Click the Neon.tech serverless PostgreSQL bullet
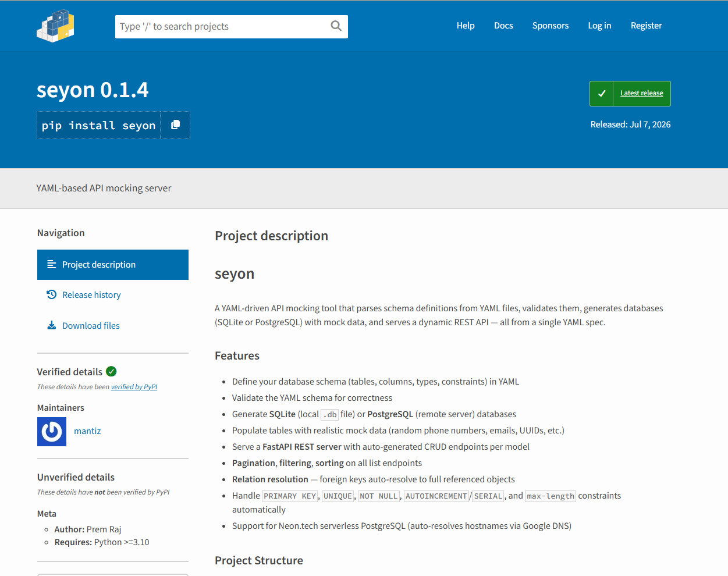Screen dimensions: 728x576 coord(402,526)
